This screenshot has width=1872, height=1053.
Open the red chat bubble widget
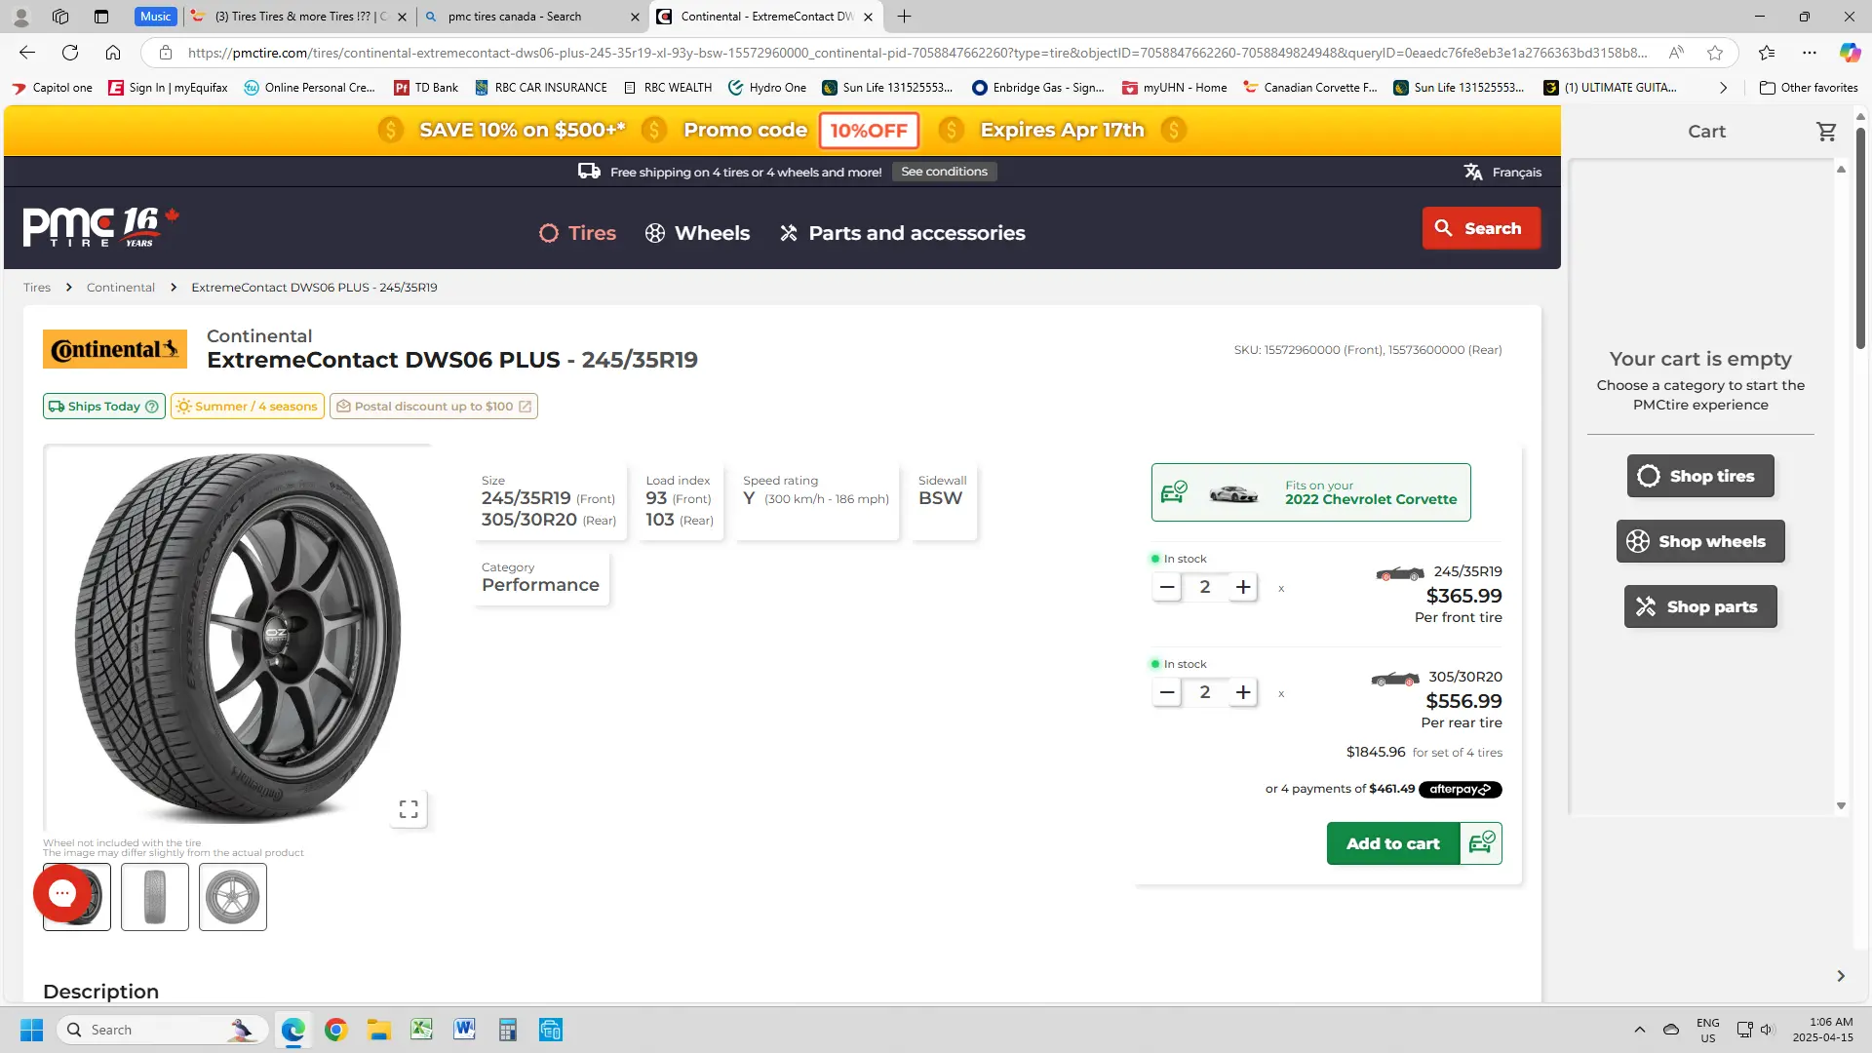62,892
